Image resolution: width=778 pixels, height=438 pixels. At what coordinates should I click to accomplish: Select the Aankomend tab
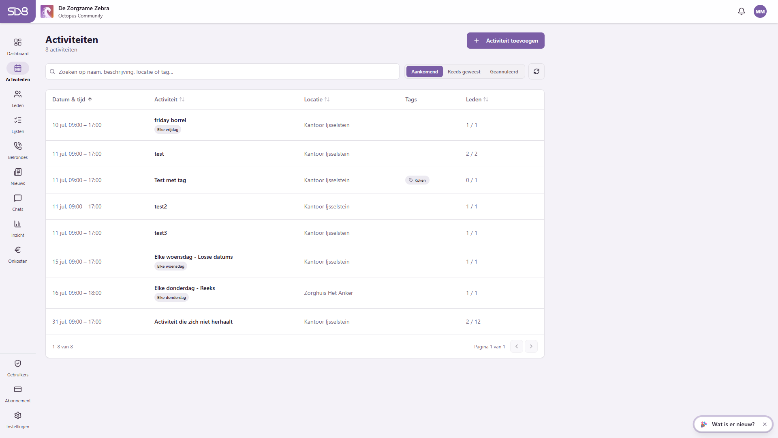[x=425, y=71]
